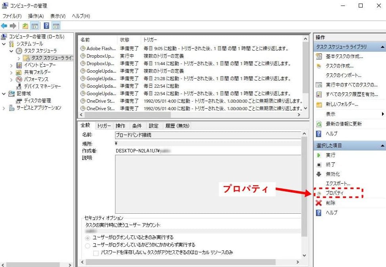Switch to the Triggers (トリガー) tab
The image size is (386, 267).
click(x=104, y=126)
